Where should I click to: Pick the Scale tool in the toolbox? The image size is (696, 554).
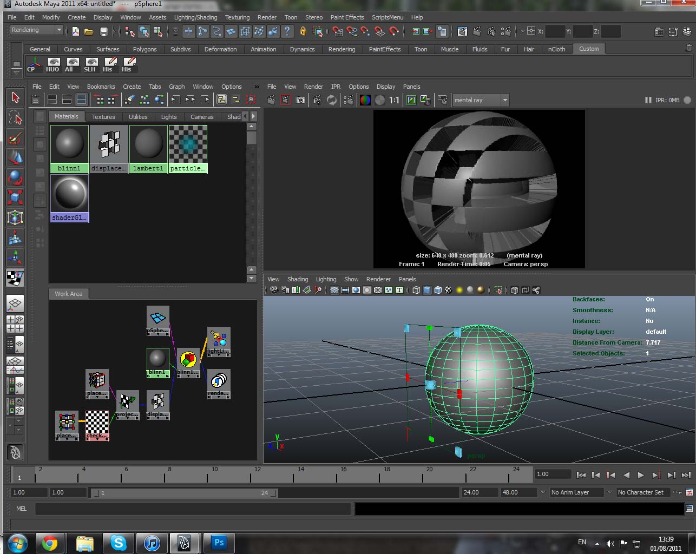15,197
